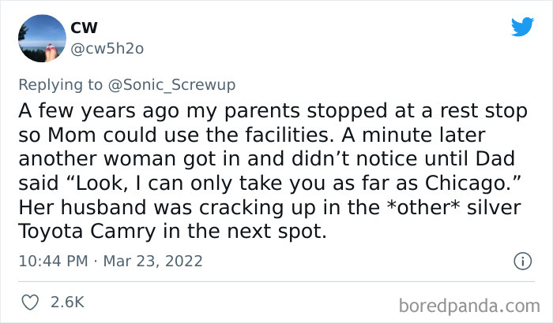
Task: View the 2.6K likes count
Action: [66, 301]
